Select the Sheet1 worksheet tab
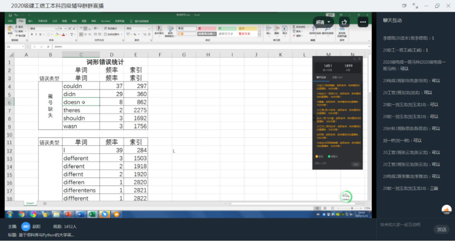This screenshot has width=455, height=241. pos(30,203)
